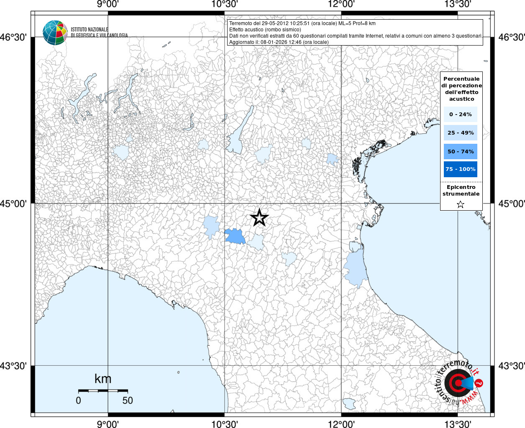
Task: Select the 25 - 49% legend swatch
Action: click(461, 133)
